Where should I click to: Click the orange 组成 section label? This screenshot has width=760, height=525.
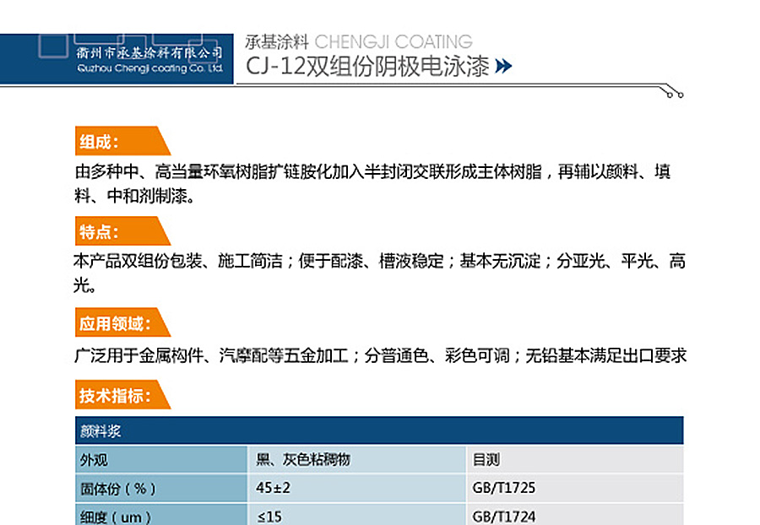pyautogui.click(x=122, y=141)
